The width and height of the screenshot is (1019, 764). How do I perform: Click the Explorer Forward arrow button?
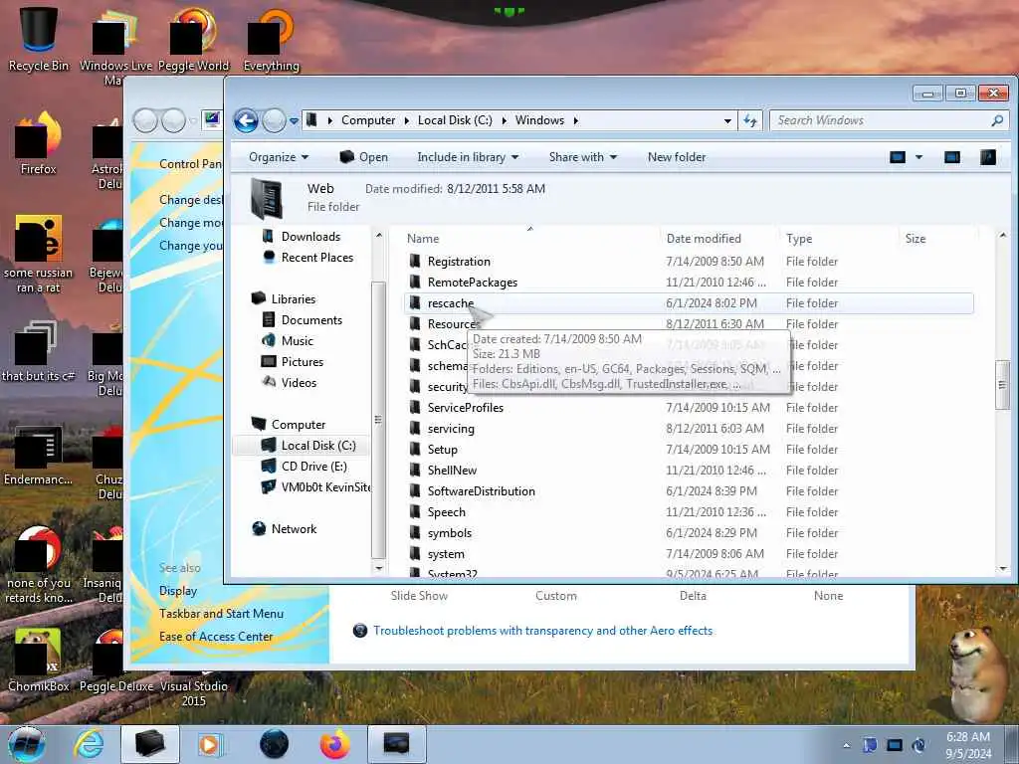click(275, 120)
